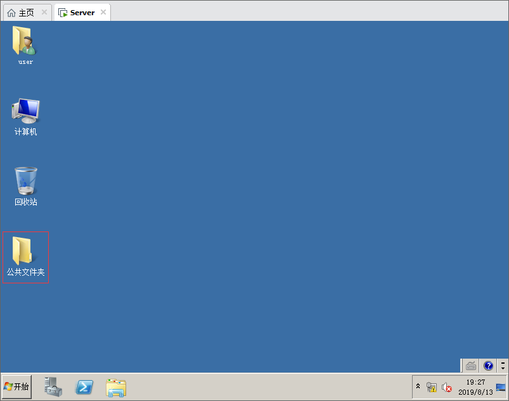Open Windows PowerShell from the taskbar

[85, 386]
